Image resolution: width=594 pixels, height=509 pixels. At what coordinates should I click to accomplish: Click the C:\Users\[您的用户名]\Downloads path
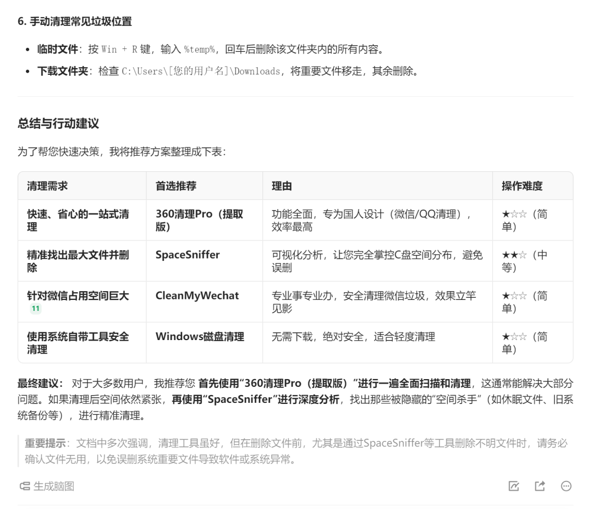point(201,71)
